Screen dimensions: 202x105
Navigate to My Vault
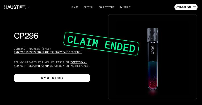click(x=125, y=7)
